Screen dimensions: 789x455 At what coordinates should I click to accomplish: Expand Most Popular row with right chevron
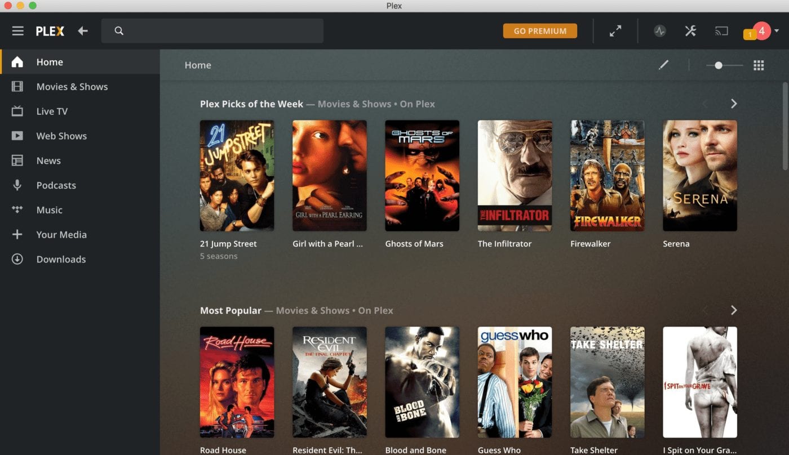point(733,310)
